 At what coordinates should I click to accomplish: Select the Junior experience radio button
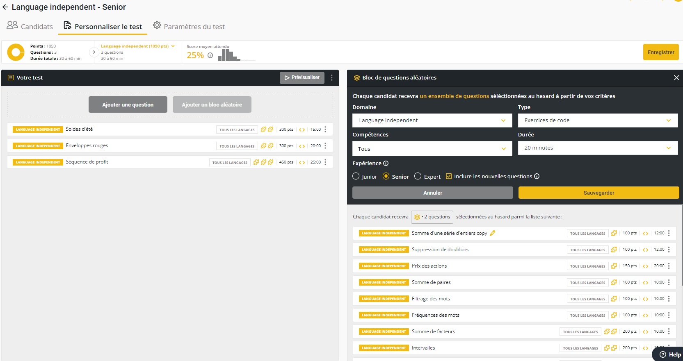pos(356,176)
